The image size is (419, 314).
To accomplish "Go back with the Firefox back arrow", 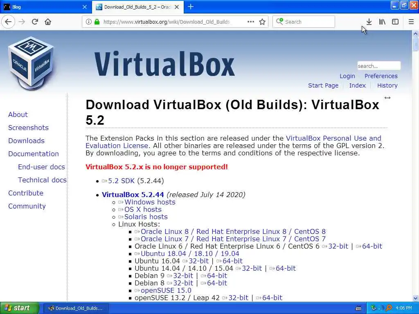I will coord(8,22).
